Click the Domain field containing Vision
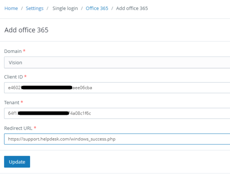The width and height of the screenshot is (230, 180). click(x=117, y=62)
